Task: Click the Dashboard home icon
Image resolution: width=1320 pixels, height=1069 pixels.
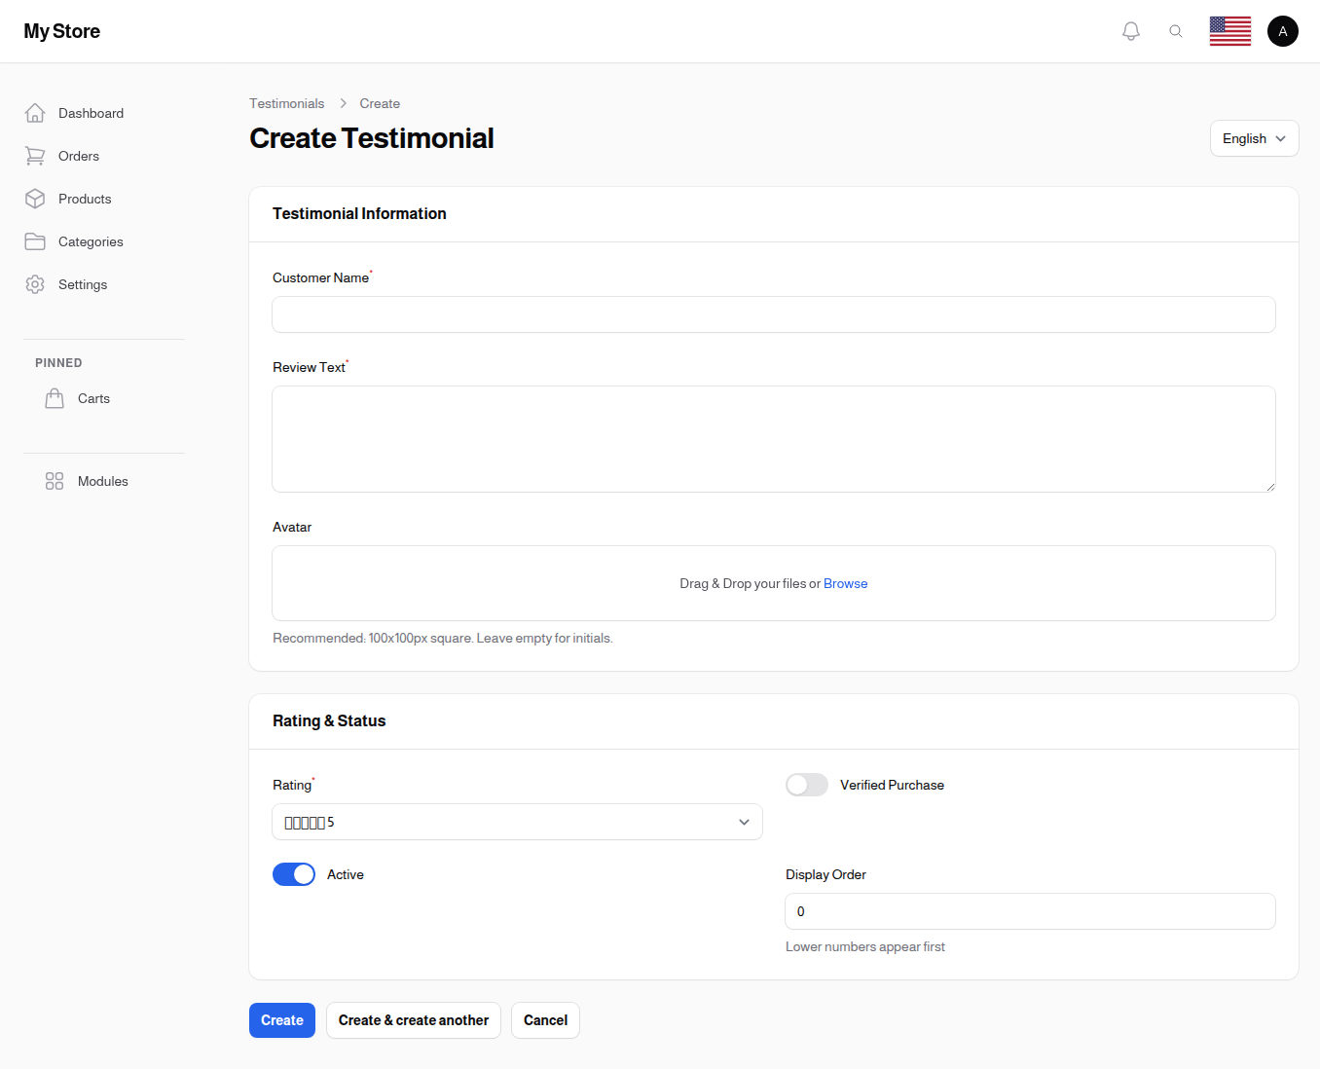Action: point(35,113)
